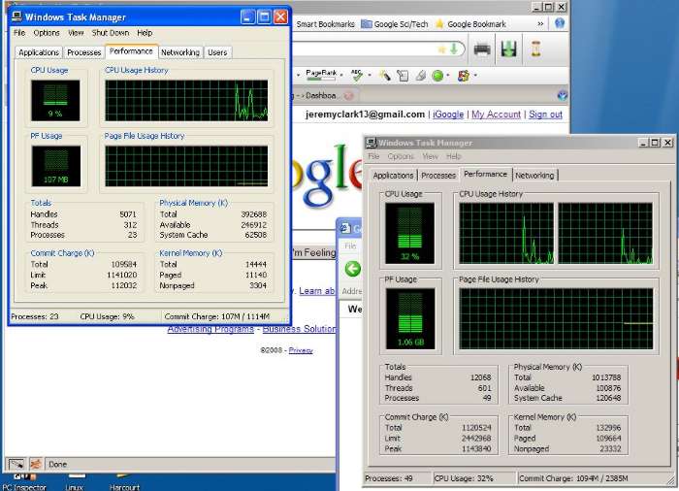Open the PageRank dropdown arrow
Viewport: 679px width, 491px height.
point(340,75)
